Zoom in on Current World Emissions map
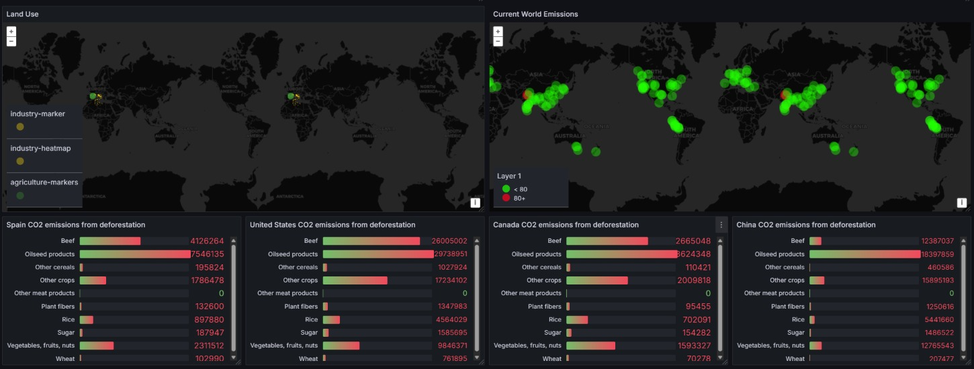Viewport: 974px width, 369px height. coord(498,32)
